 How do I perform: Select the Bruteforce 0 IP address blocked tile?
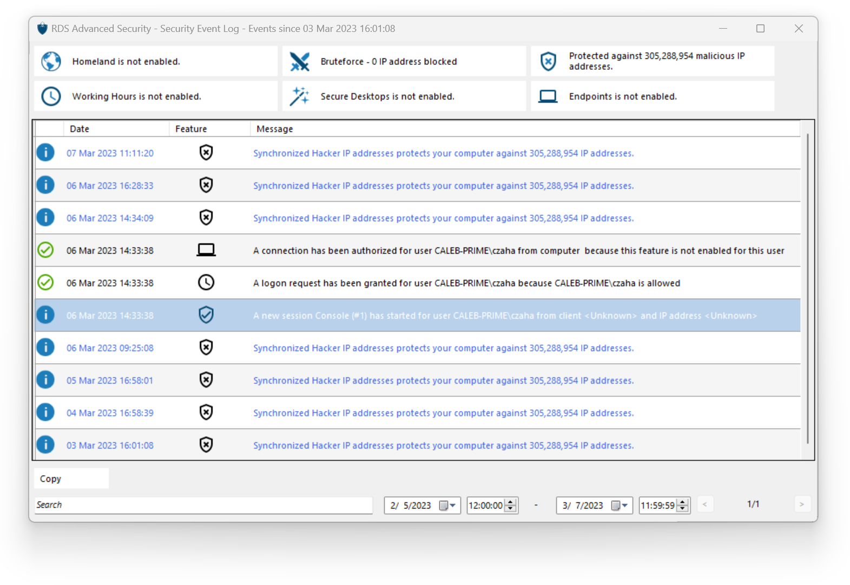(404, 61)
